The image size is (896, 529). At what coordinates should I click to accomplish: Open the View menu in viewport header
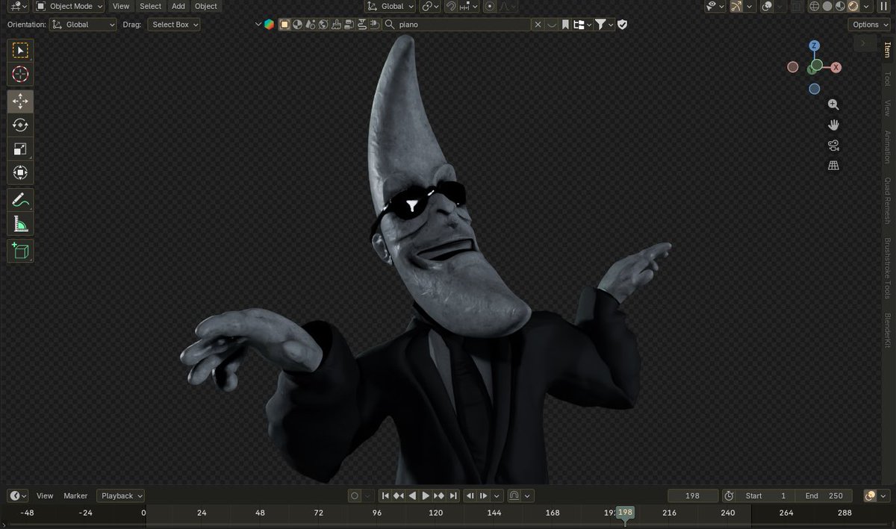point(121,6)
